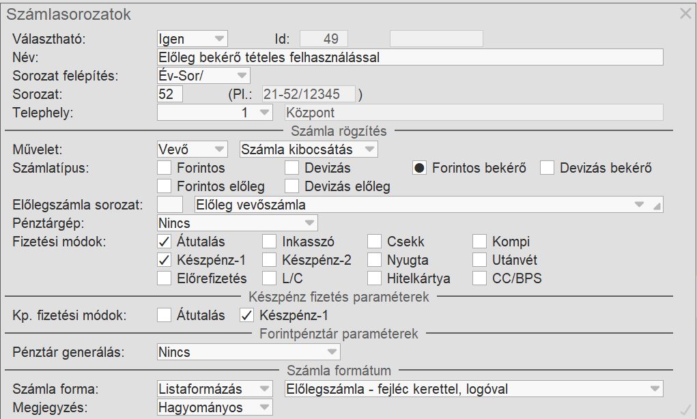Enable the Utánvét payment option
This screenshot has height=419, width=697.
click(x=480, y=260)
